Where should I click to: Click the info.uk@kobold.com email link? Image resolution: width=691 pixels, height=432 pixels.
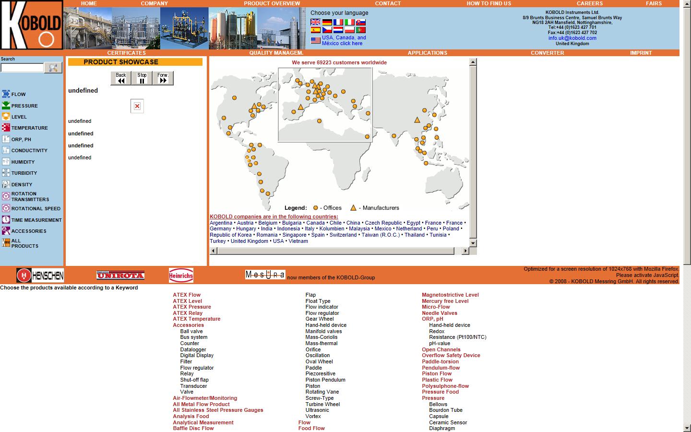tap(572, 38)
